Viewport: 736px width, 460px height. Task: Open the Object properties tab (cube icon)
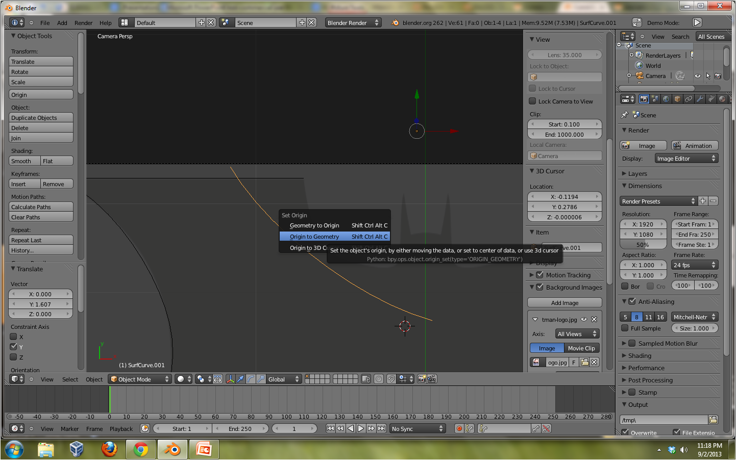click(x=677, y=99)
